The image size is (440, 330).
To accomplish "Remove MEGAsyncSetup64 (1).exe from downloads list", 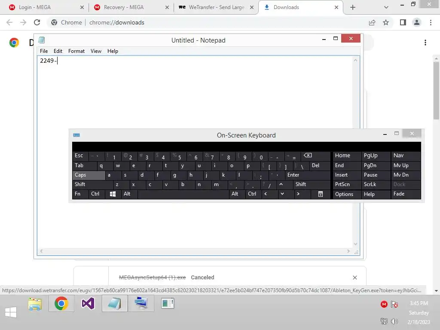I will tap(354, 278).
